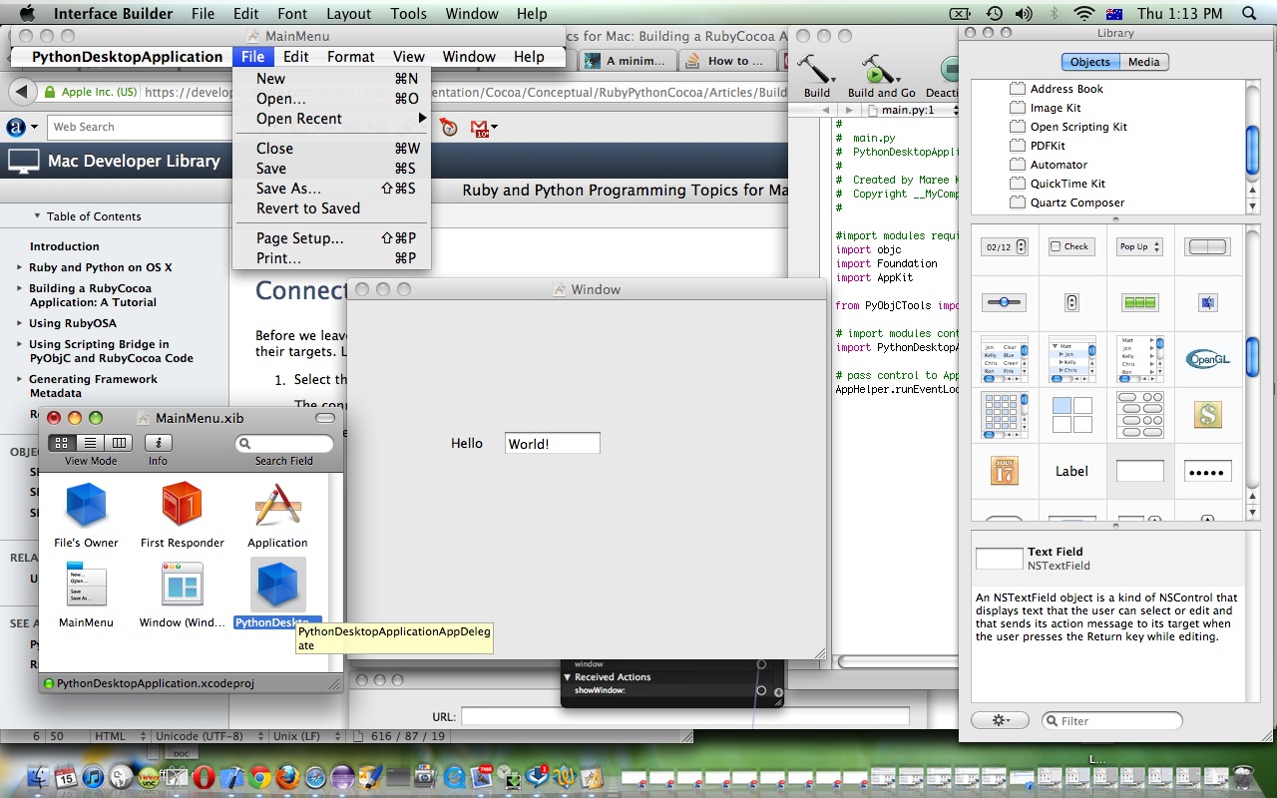Select the Window object icon in MainMenu.xib
The height and width of the screenshot is (798, 1277).
click(x=182, y=585)
